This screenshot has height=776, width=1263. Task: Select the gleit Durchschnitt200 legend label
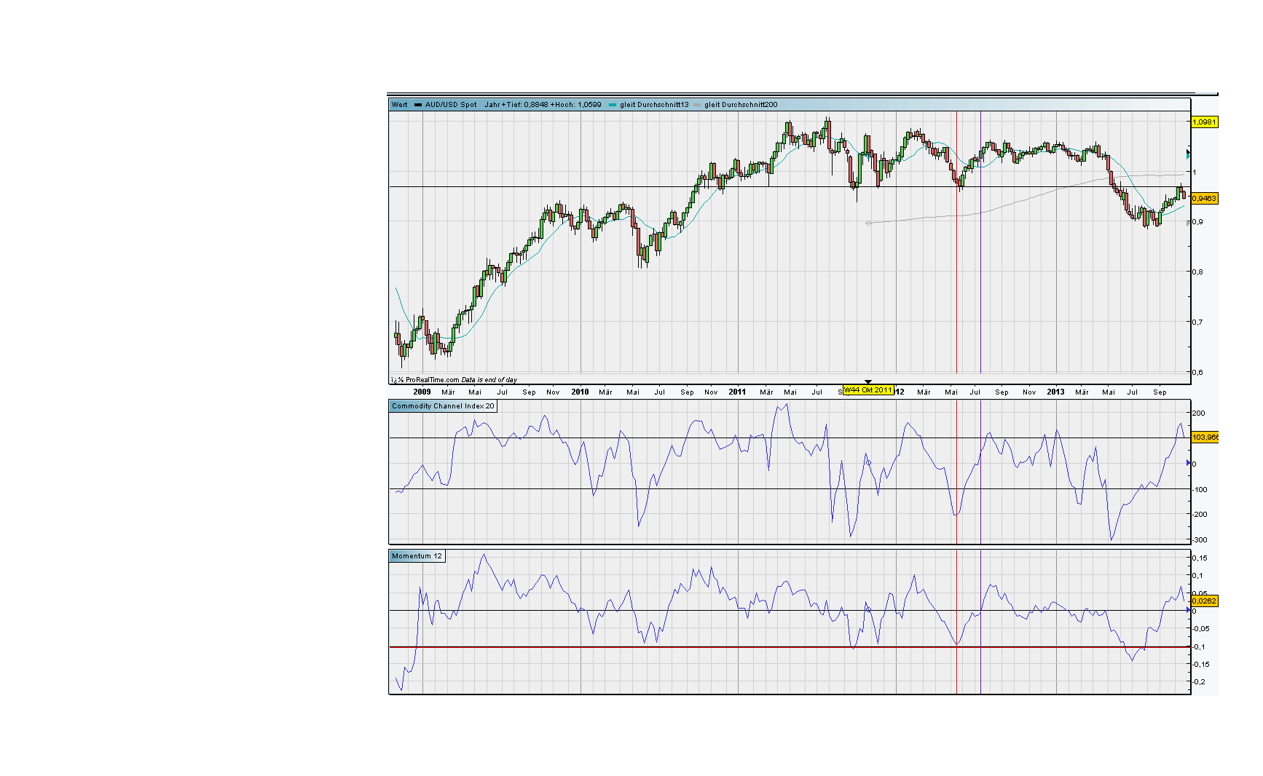tap(741, 105)
